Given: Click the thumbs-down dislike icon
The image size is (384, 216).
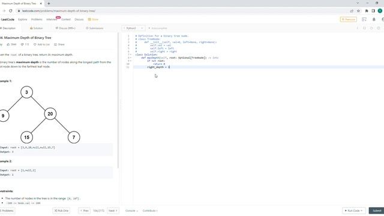Looking at the screenshot, I should pos(22,44).
